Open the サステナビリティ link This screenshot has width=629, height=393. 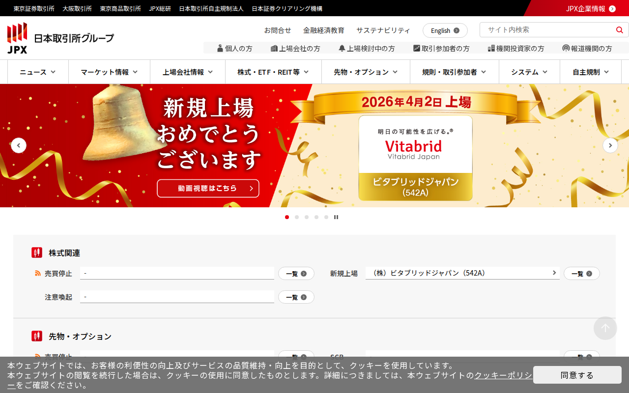[383, 30]
